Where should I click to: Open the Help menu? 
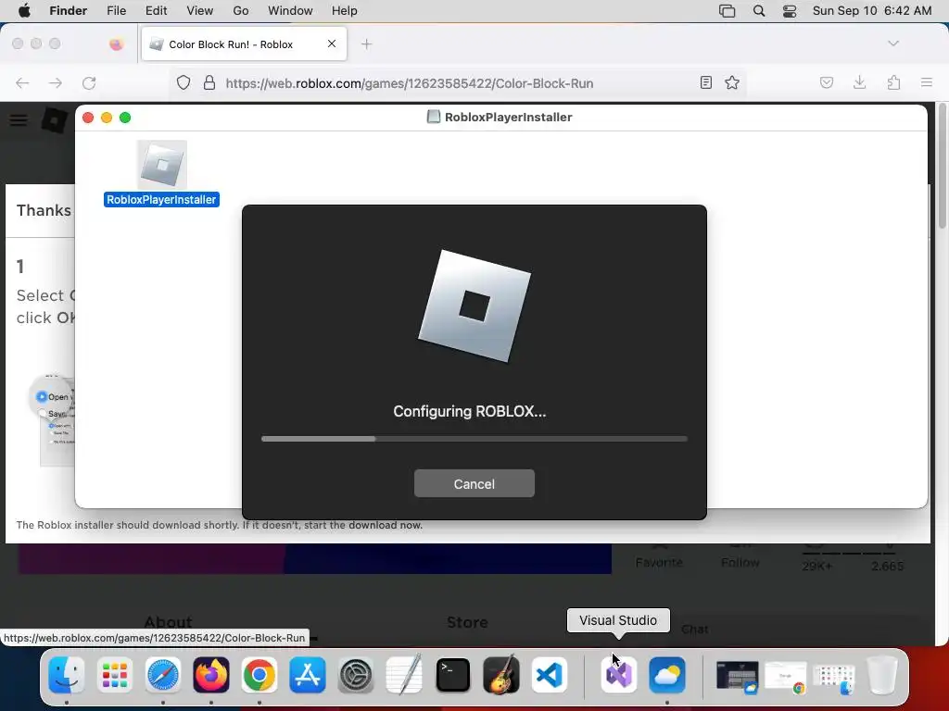tap(344, 11)
